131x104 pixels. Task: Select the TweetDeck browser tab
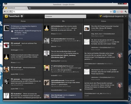coord(15,8)
